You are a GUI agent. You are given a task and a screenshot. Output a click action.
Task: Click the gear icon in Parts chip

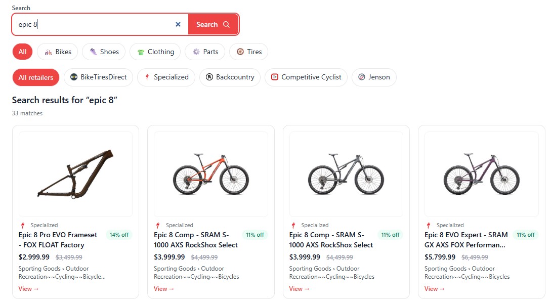click(196, 52)
